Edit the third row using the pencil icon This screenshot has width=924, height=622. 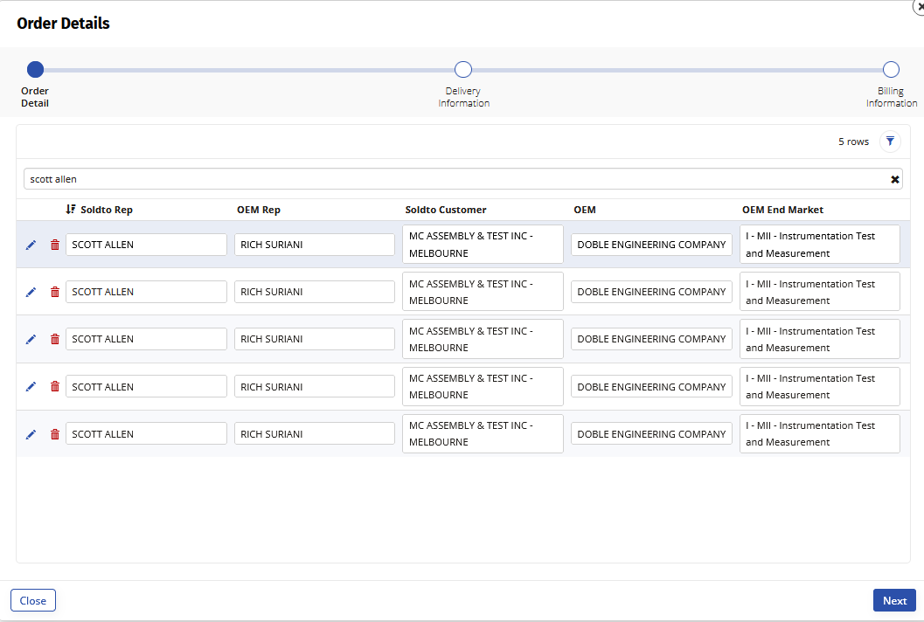31,340
